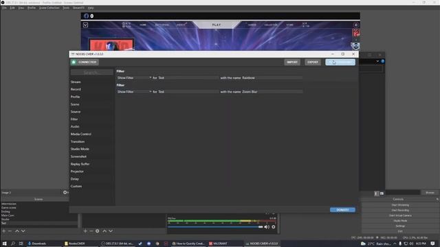Image resolution: width=440 pixels, height=247 pixels.
Task: Open OBS Tools menu
Action: coord(66,8)
